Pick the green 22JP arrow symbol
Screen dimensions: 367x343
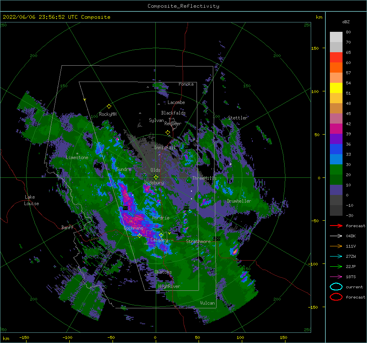(x=336, y=266)
